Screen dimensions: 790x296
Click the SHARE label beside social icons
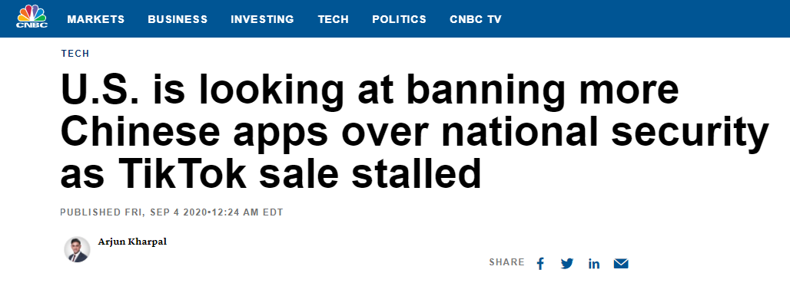pos(506,261)
